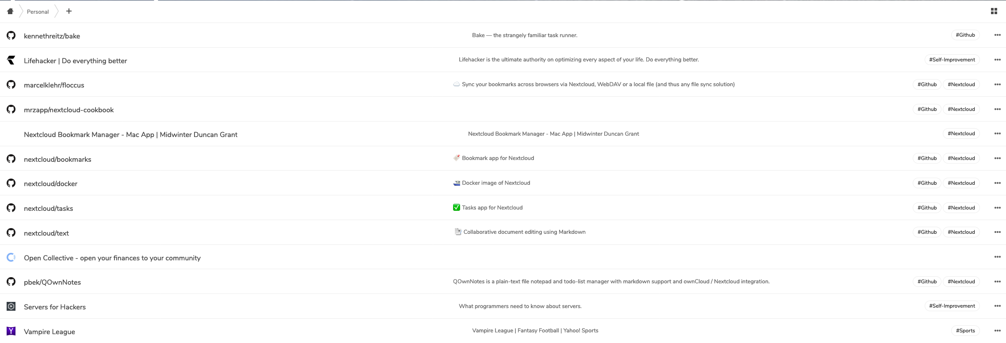Open actions menu for marcelklehr/floccus
Viewport: 1006px width, 343px height.
[998, 84]
